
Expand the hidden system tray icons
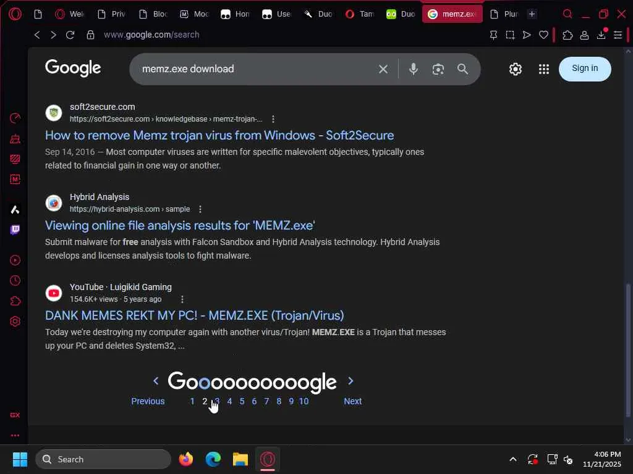(x=512, y=459)
